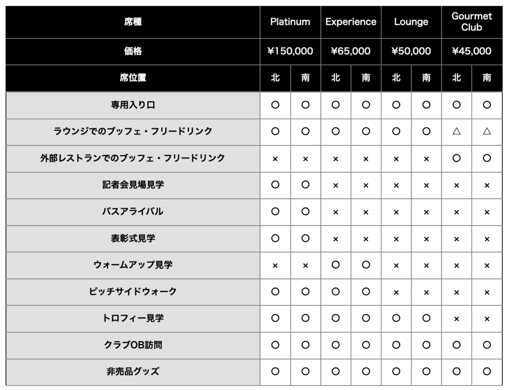Image resolution: width=509 pixels, height=390 pixels.
Task: Select the Platinum column header
Action: (x=290, y=22)
